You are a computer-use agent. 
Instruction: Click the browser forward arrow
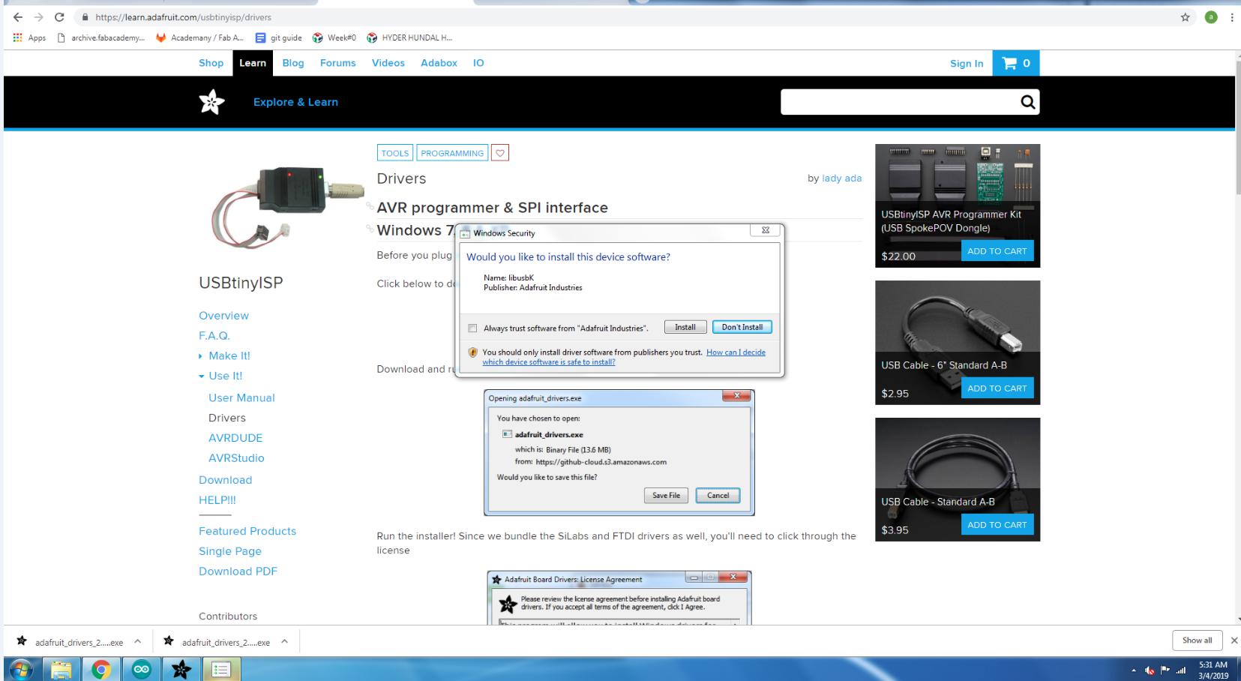click(37, 17)
